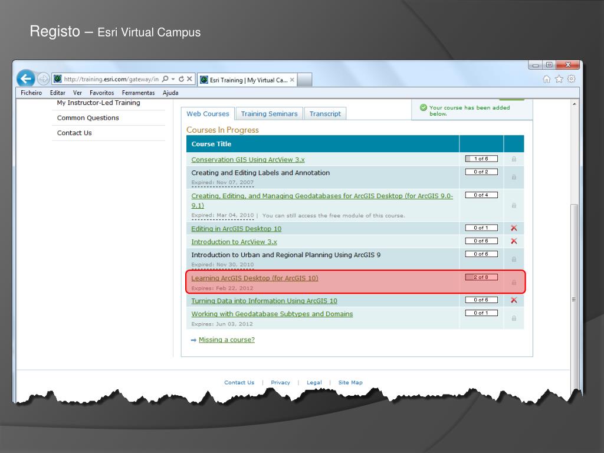The image size is (604, 453).
Task: Click the 2 of 8 progress bar
Action: pyautogui.click(x=481, y=277)
